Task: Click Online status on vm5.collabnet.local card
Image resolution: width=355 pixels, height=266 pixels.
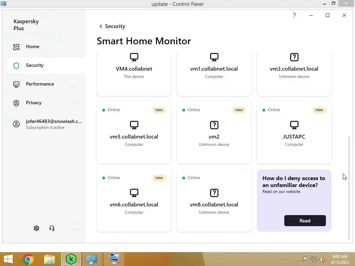Action: tap(111, 110)
